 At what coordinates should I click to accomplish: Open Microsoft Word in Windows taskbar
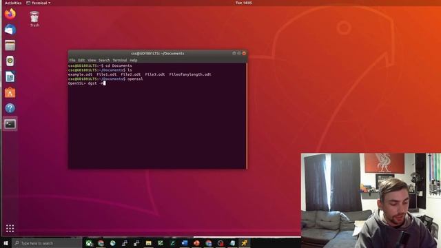pyautogui.click(x=185, y=243)
